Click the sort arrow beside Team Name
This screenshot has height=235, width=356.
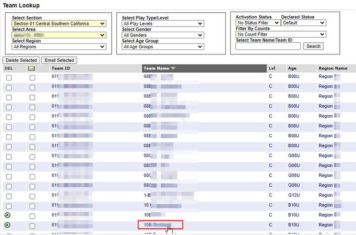(173, 68)
